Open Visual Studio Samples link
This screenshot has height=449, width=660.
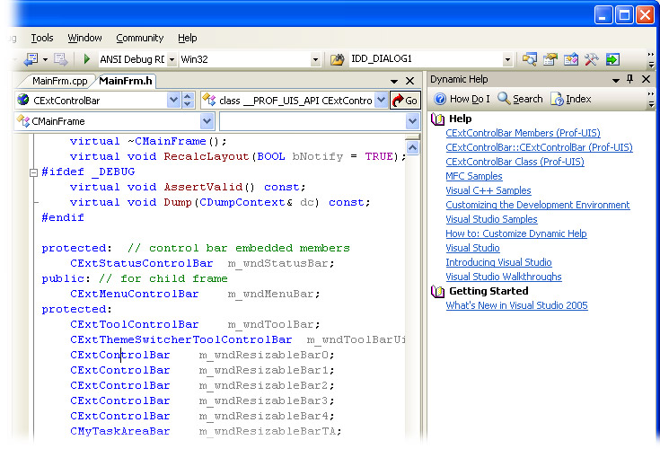tap(492, 219)
